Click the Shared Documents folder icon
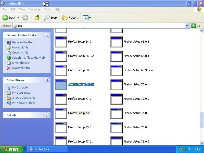 (x=9, y=98)
